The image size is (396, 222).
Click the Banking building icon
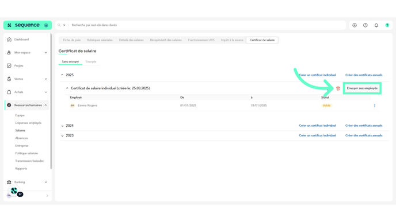point(9,182)
